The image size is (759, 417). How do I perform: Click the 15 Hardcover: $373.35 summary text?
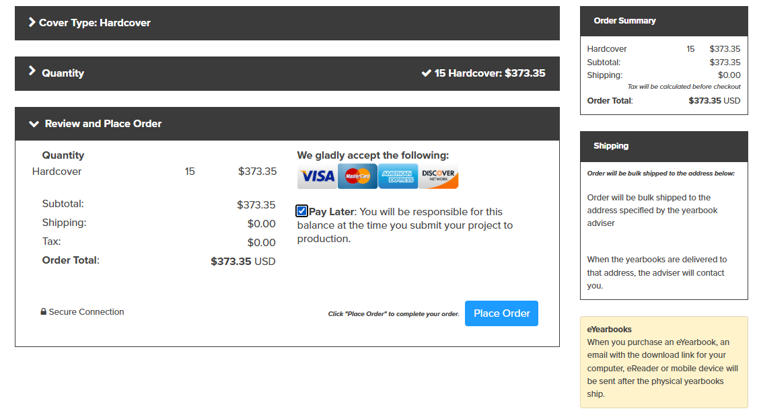[x=490, y=73]
